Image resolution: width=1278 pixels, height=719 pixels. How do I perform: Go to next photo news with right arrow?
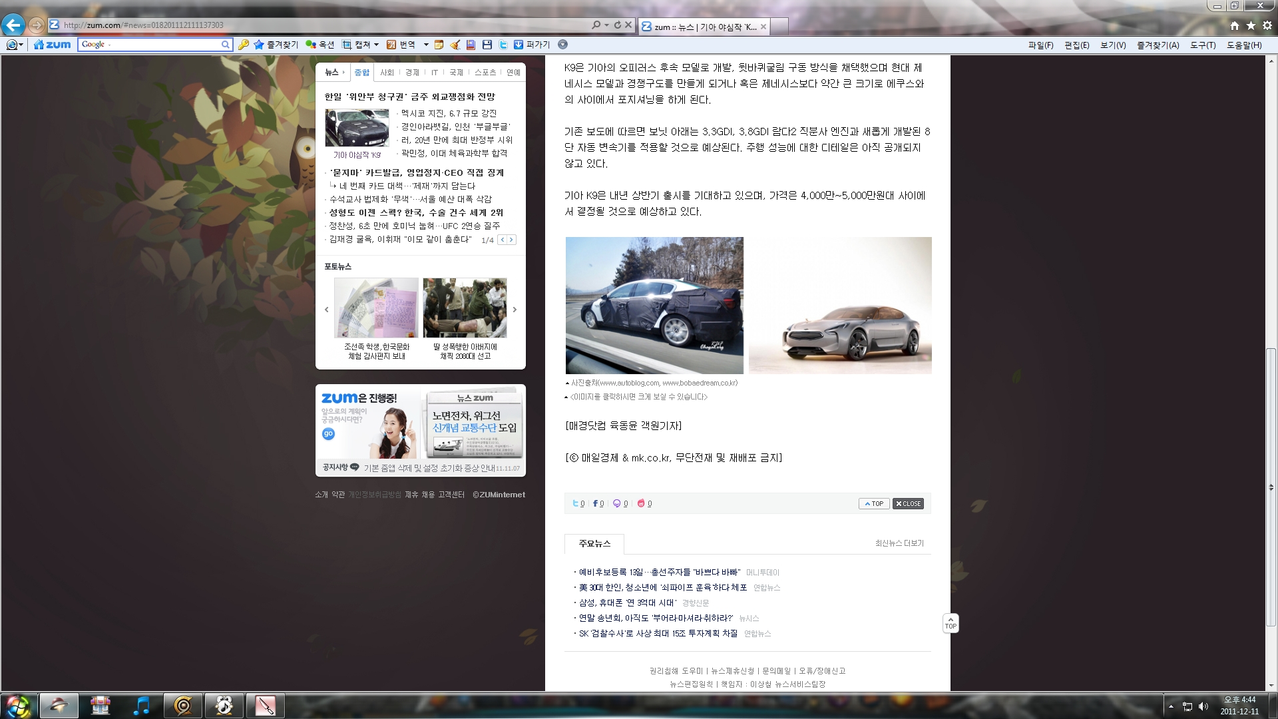click(515, 310)
